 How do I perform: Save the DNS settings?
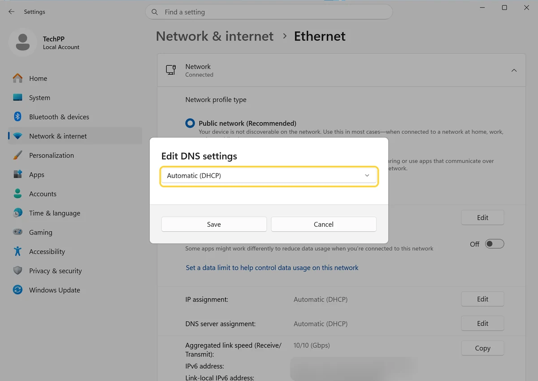[x=214, y=224]
